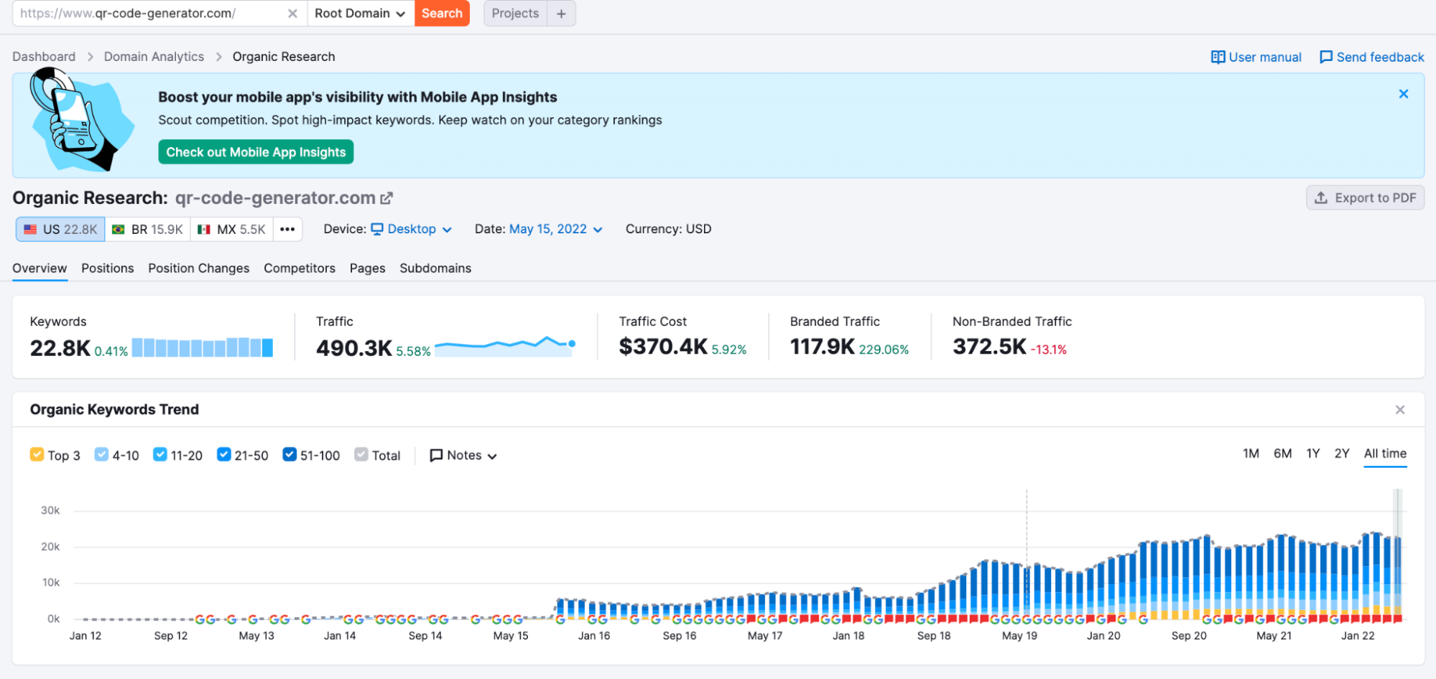Open external link icon beside qr-code-generator.com

click(386, 197)
